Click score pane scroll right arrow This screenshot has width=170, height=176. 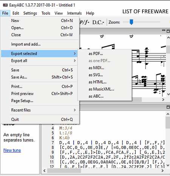click(x=163, y=100)
